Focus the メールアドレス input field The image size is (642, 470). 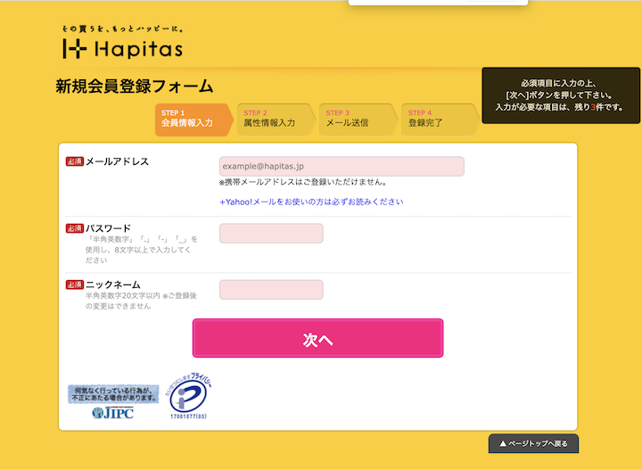(x=342, y=166)
